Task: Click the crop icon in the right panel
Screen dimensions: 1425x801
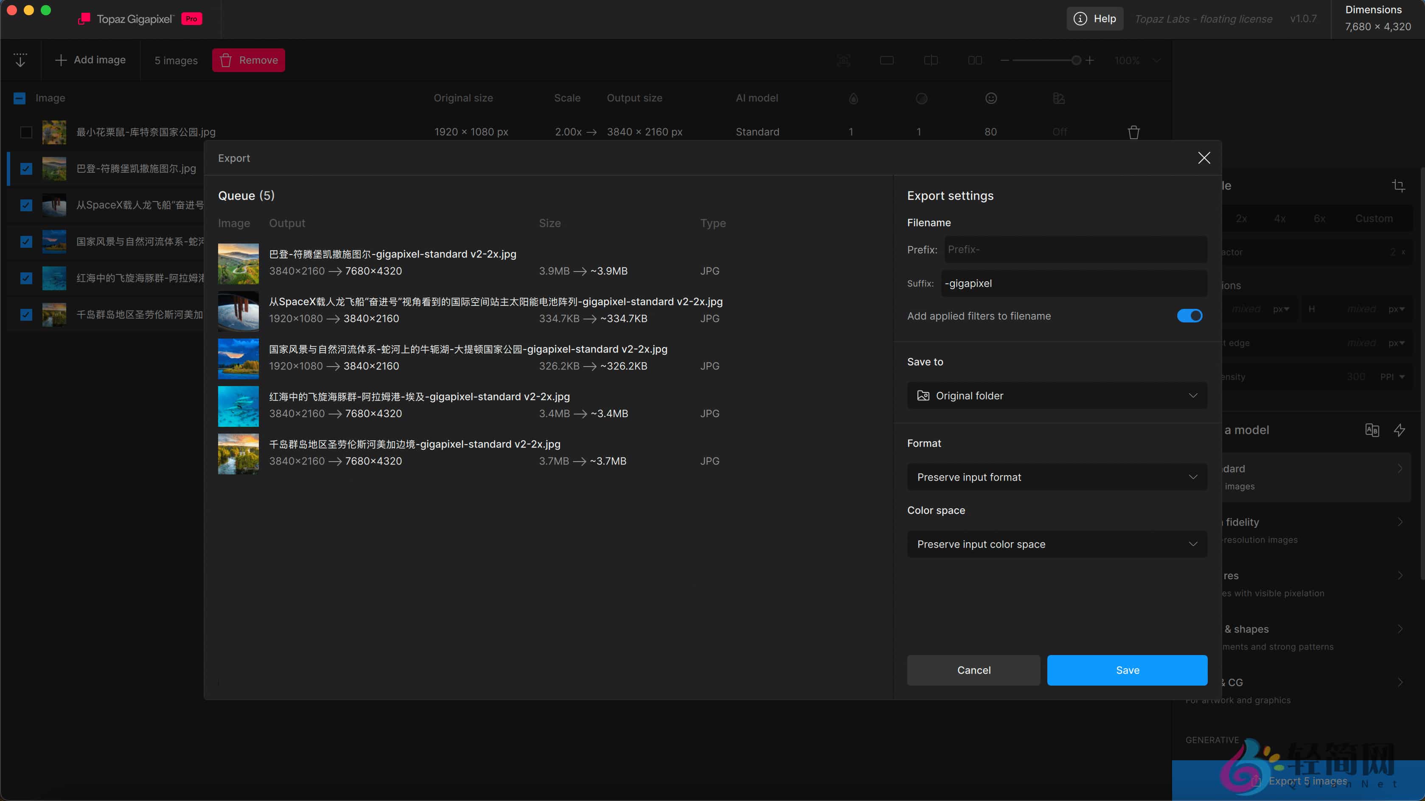Action: point(1398,186)
